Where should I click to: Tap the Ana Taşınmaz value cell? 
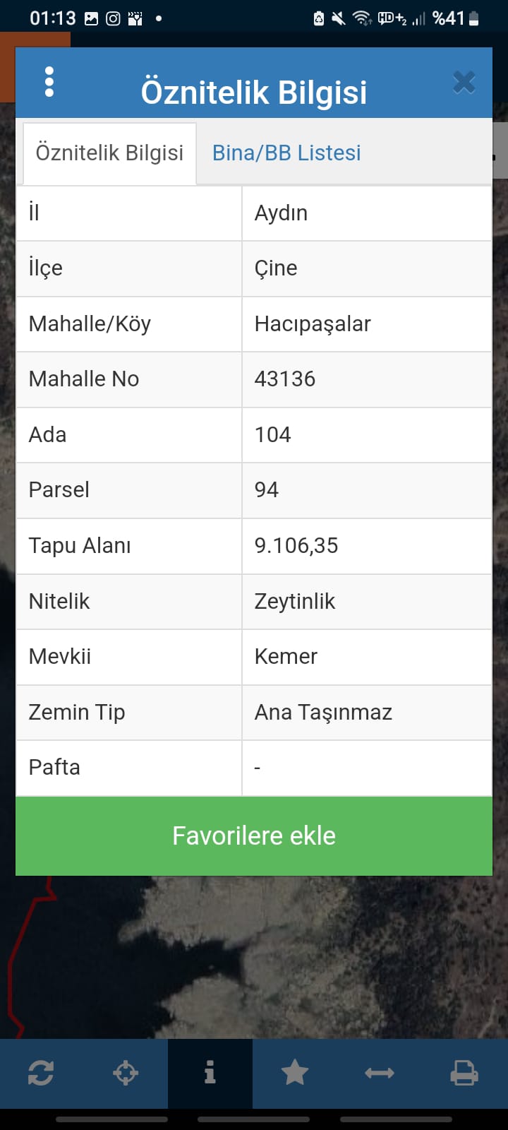coord(323,713)
